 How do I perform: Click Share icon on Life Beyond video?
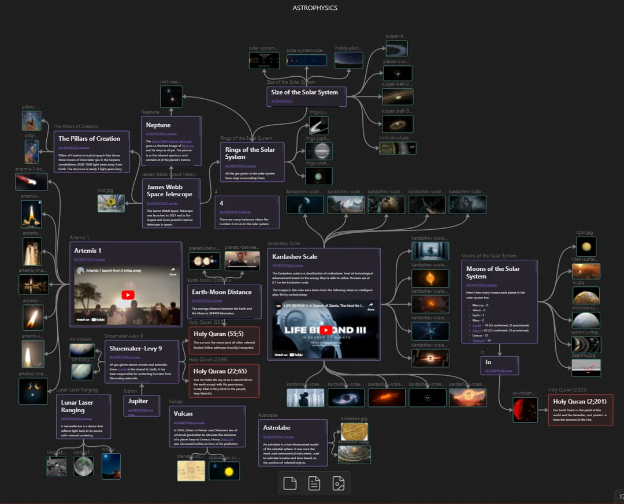[370, 307]
